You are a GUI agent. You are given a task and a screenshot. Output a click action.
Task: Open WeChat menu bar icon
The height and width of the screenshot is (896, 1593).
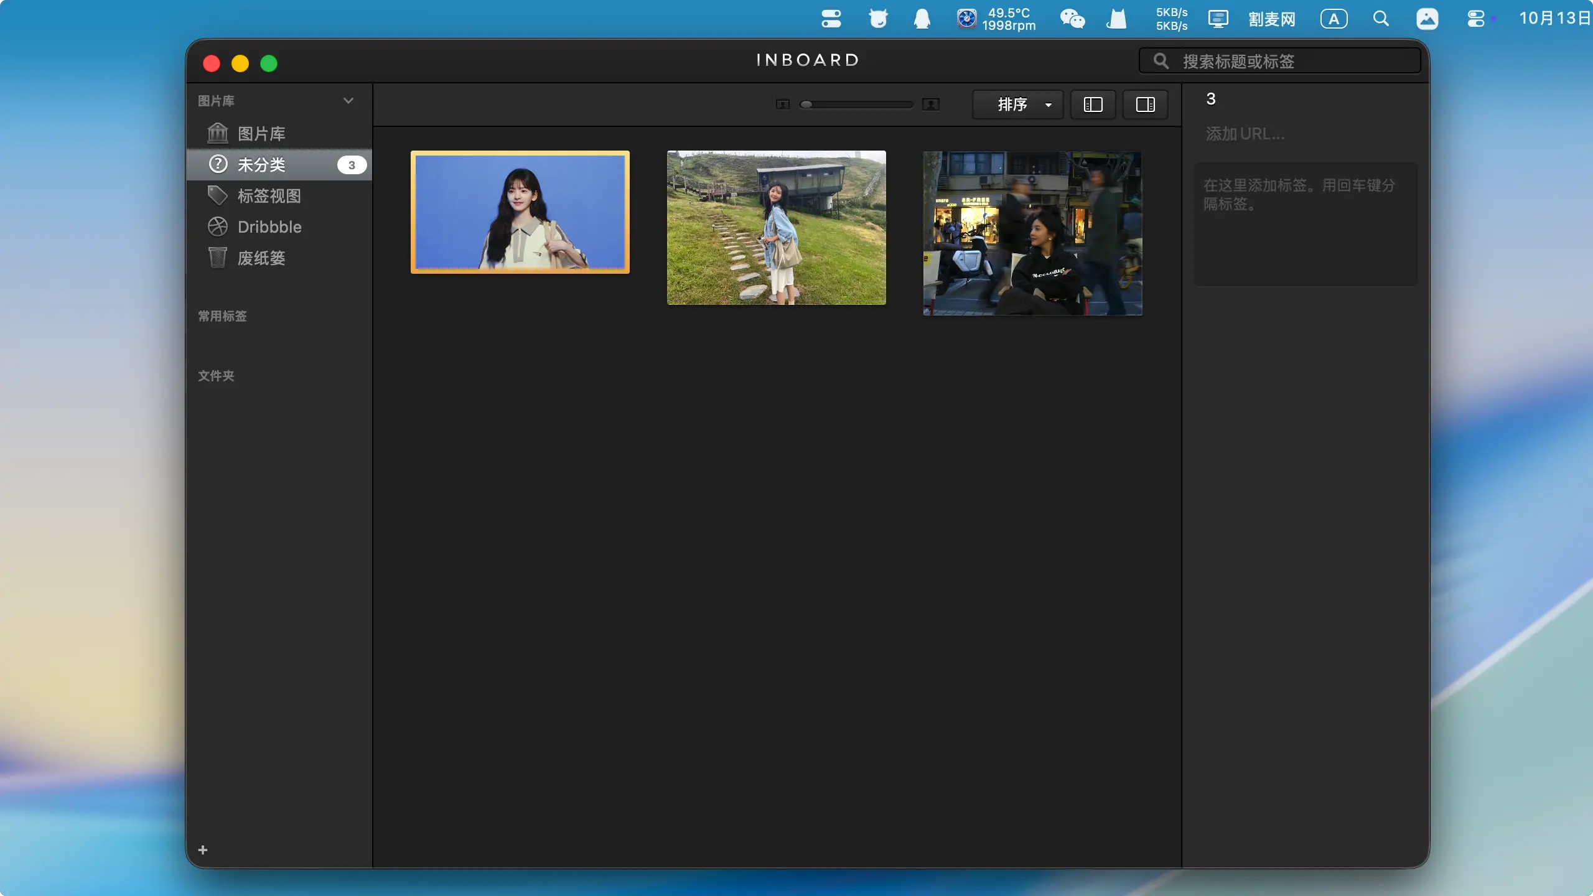click(1072, 19)
